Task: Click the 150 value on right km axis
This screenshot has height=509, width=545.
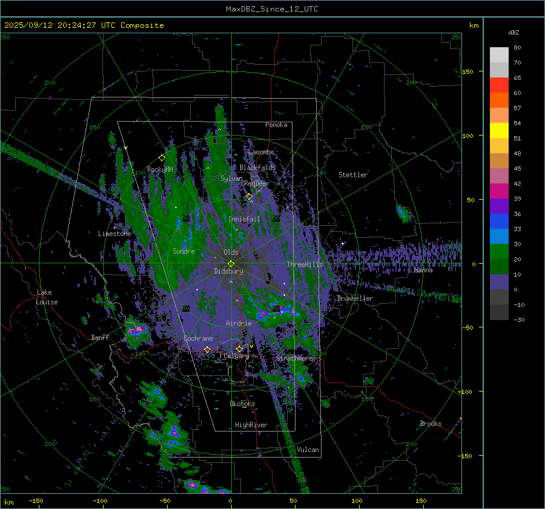Action: [467, 71]
